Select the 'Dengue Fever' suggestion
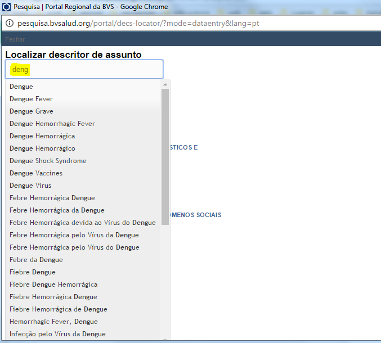 click(x=83, y=99)
